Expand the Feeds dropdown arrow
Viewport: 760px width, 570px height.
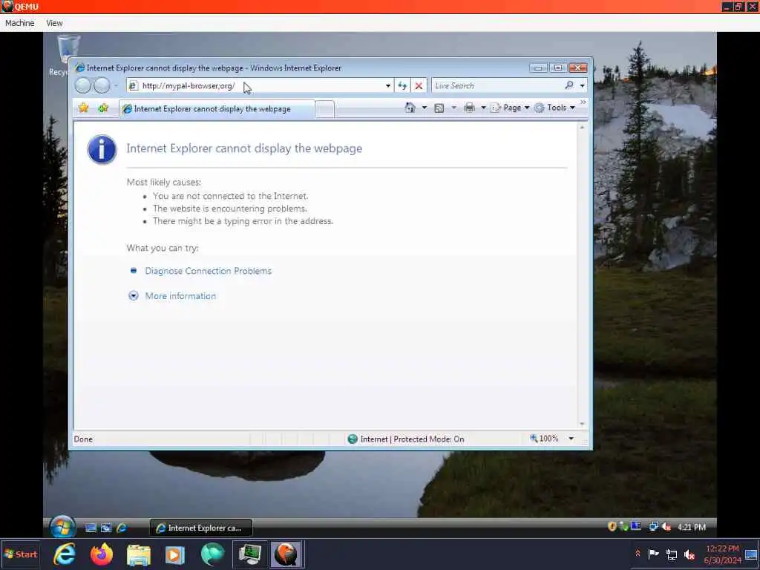click(453, 108)
